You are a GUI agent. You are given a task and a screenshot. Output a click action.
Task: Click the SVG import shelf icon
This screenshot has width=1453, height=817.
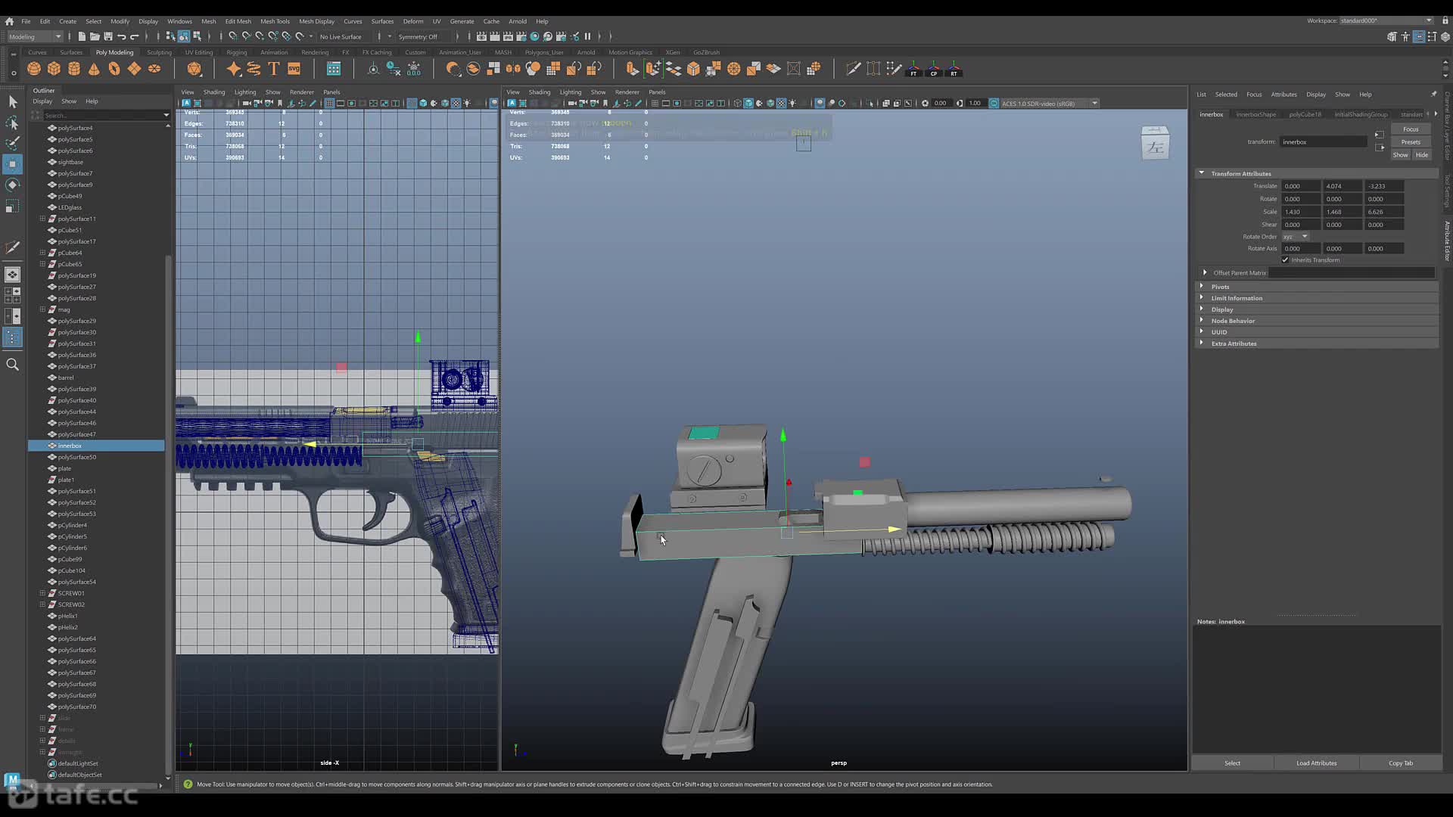[294, 69]
